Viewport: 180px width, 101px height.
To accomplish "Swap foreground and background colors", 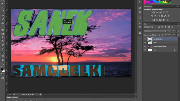I will [x=4, y=67].
